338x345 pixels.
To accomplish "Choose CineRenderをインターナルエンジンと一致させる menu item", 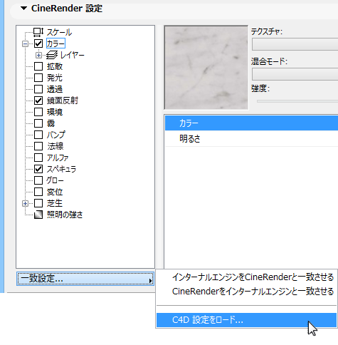I will pos(253,292).
